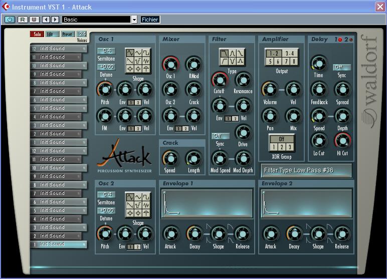
Task: Open the Delay Sync Off selector
Action: 342,67
